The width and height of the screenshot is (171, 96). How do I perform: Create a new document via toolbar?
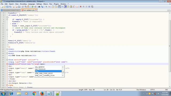(x=2, y=7)
